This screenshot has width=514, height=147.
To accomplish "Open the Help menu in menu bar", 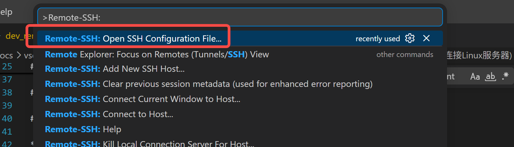I will pyautogui.click(x=6, y=12).
